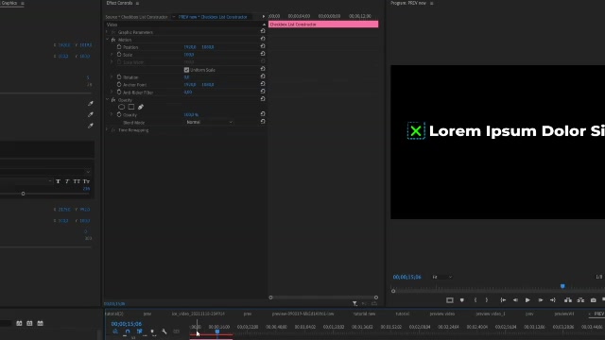This screenshot has width=605, height=340.
Task: Step forward one frame
Action: [x=541, y=300]
